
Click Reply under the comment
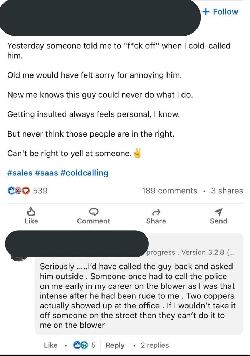tap(115, 345)
